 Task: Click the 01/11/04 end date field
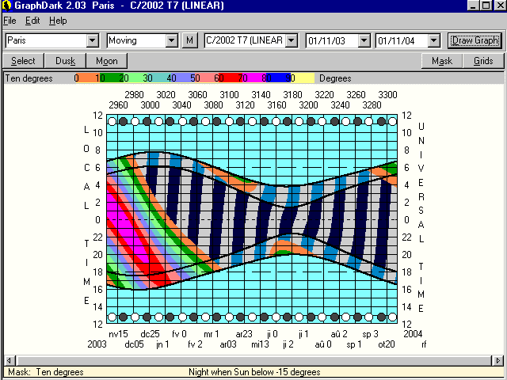pyautogui.click(x=402, y=40)
